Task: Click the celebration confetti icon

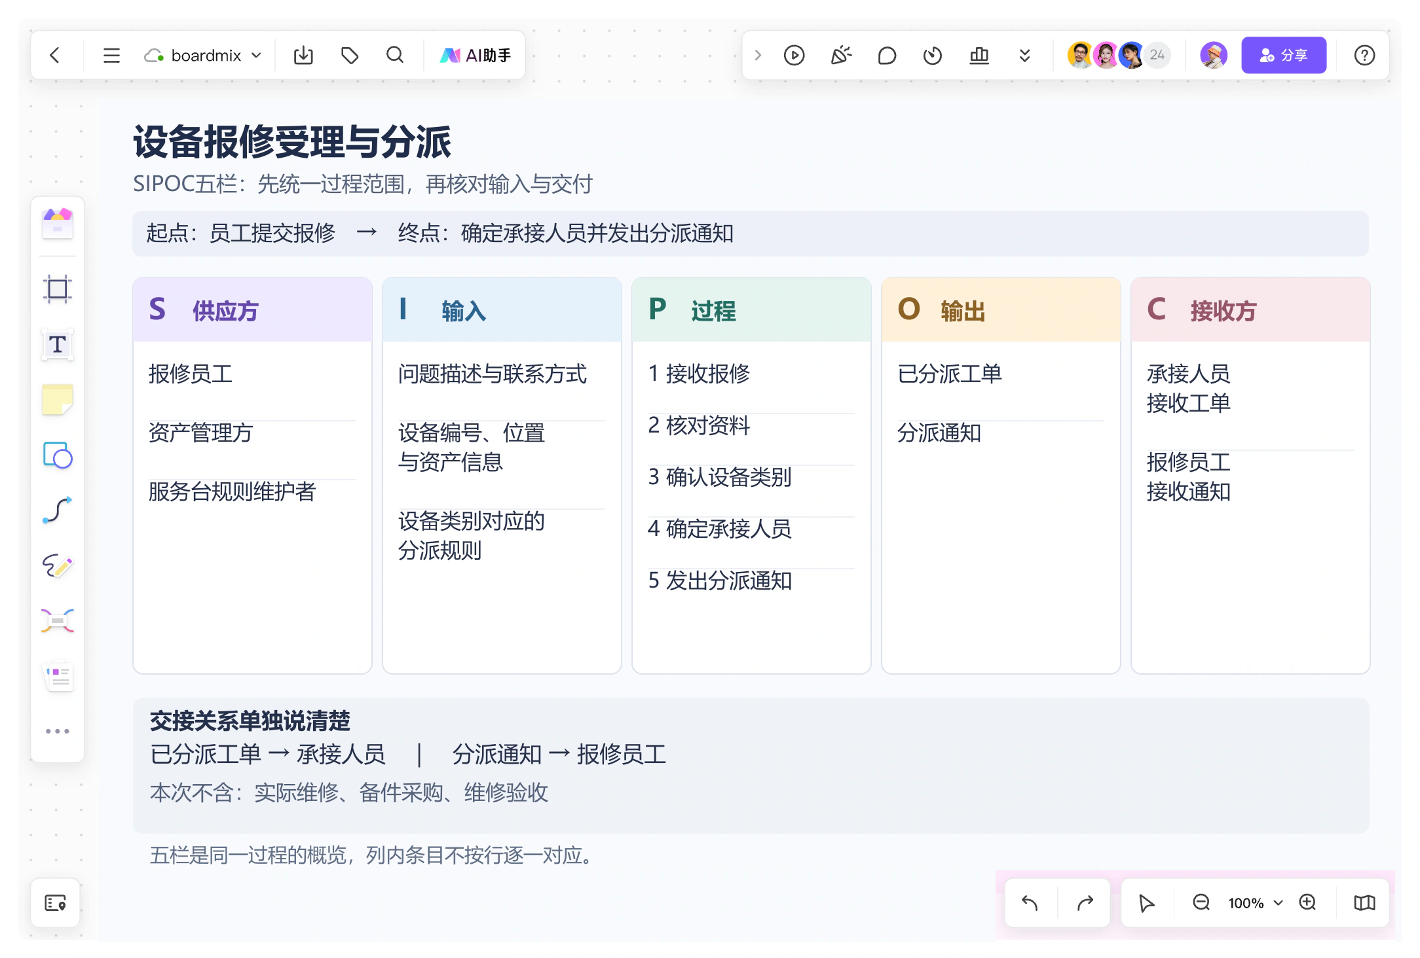Action: (841, 56)
